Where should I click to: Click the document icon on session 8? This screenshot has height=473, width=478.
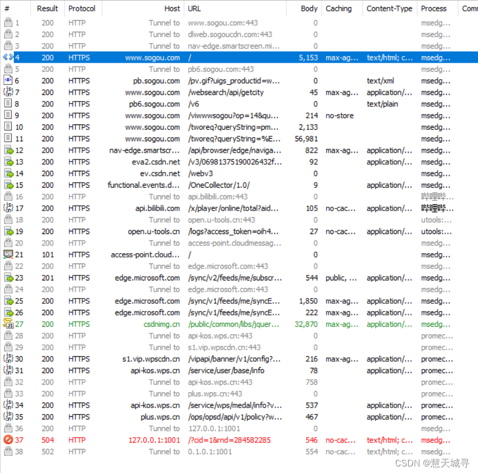click(8, 103)
